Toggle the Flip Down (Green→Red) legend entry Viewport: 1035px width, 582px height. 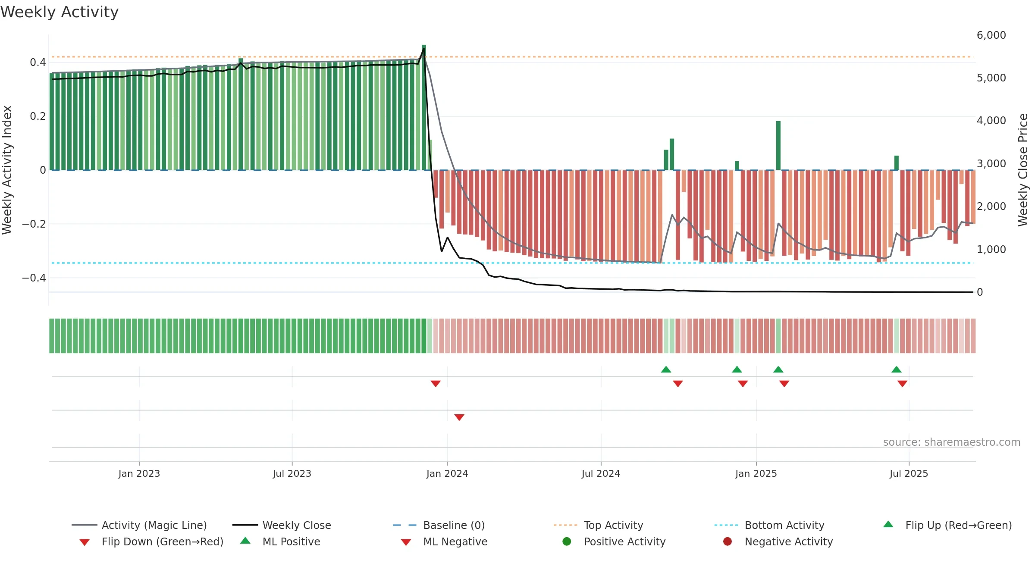(151, 541)
